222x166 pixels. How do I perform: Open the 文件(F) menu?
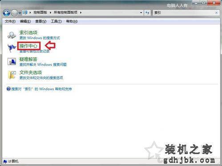(x=10, y=21)
